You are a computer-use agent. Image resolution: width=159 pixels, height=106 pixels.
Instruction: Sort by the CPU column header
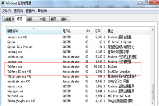[88, 31]
